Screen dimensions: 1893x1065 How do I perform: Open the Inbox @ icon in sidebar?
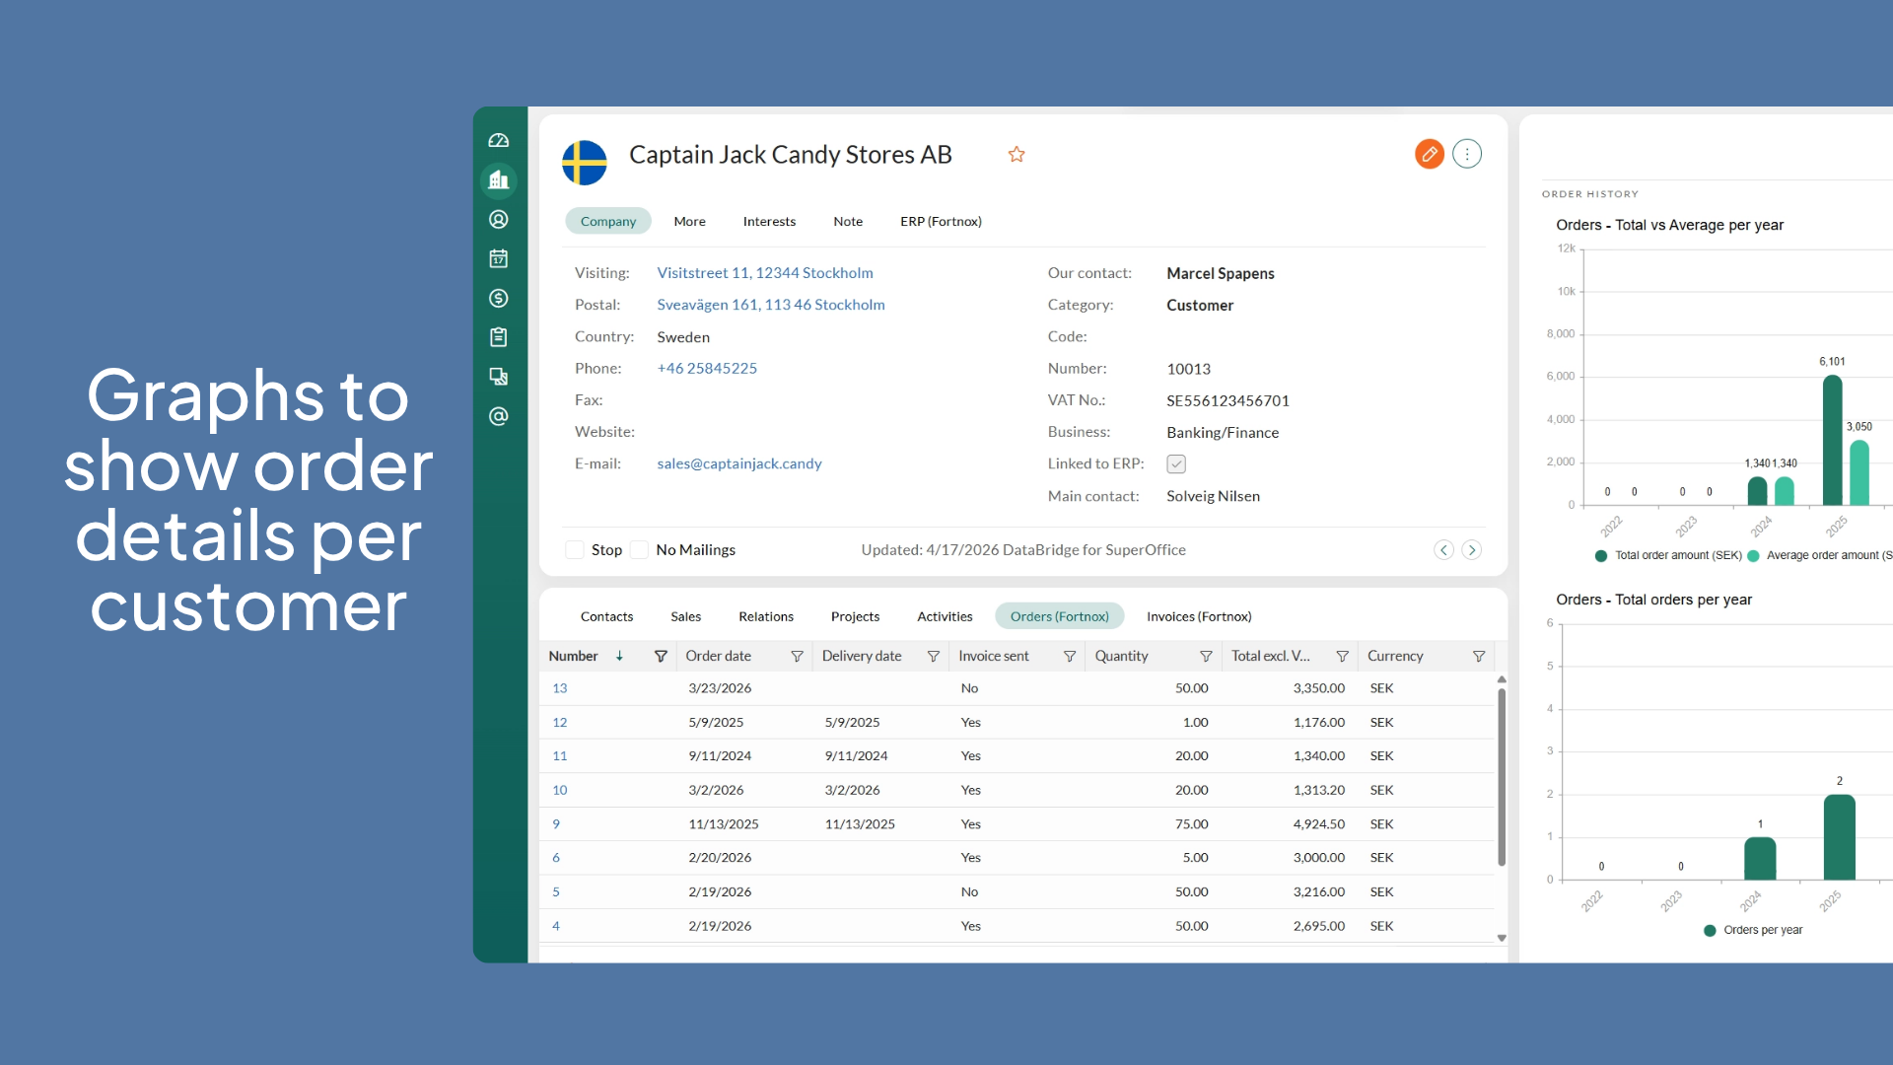(499, 416)
